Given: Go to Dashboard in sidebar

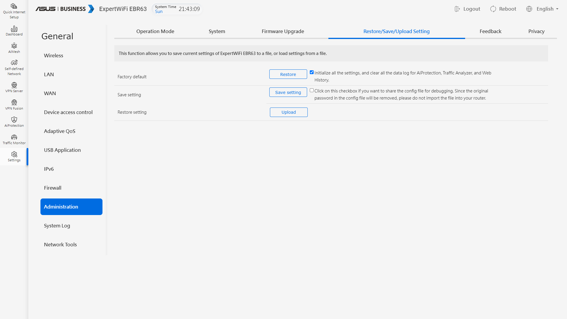Looking at the screenshot, I should click(x=14, y=31).
